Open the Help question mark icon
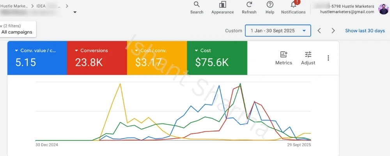 point(270,5)
